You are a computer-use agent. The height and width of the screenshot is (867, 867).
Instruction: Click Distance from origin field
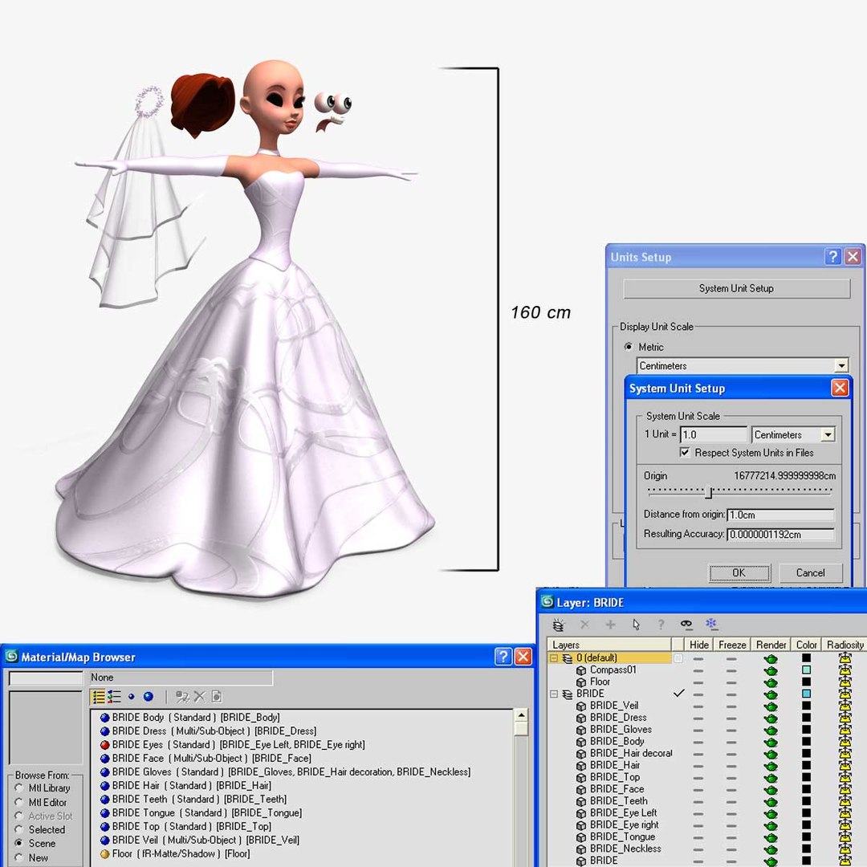[x=781, y=515]
